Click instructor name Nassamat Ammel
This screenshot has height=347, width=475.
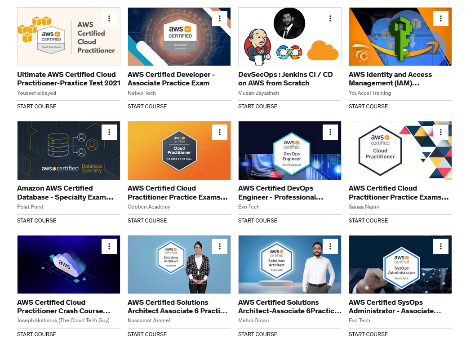point(149,320)
